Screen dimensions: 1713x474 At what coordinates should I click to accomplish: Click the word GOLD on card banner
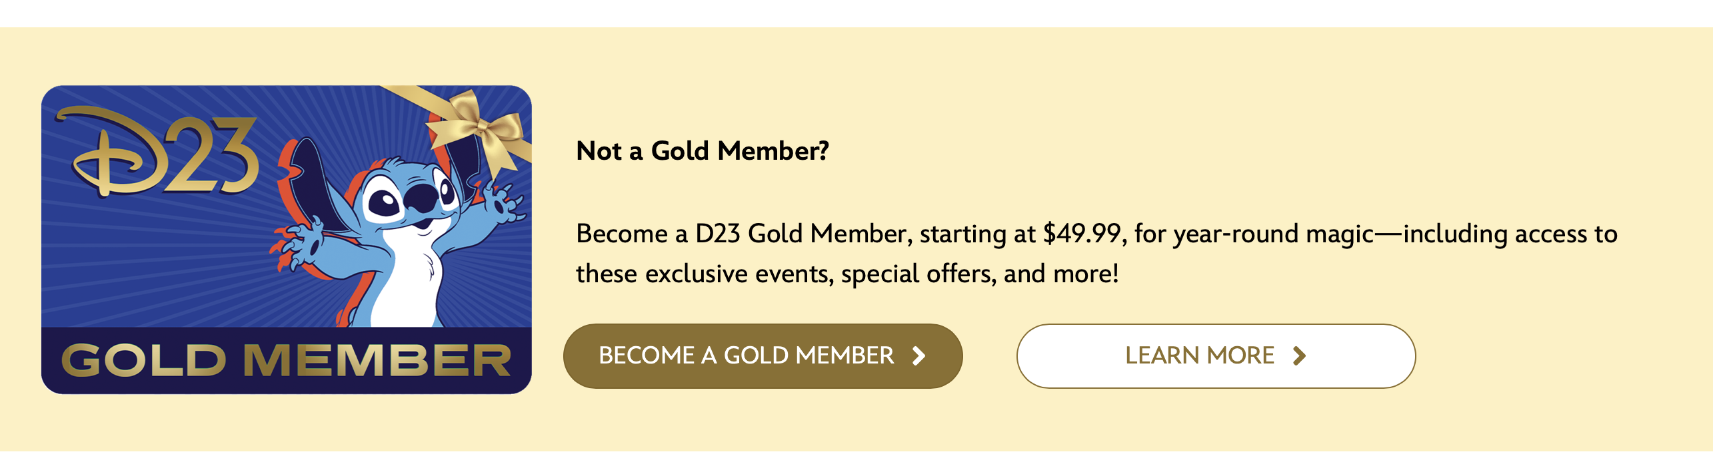click(x=144, y=360)
